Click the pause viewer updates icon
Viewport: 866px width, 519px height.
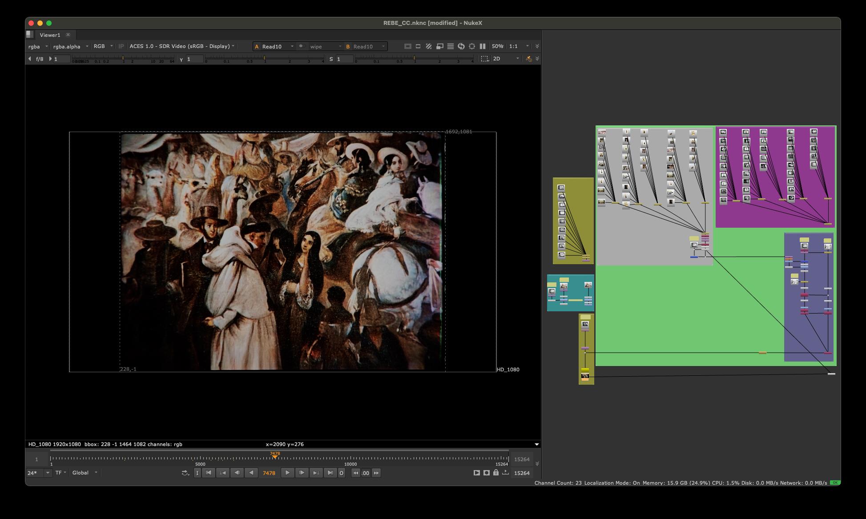point(483,46)
